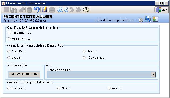Click the blue undo arrow icon

click(x=37, y=10)
